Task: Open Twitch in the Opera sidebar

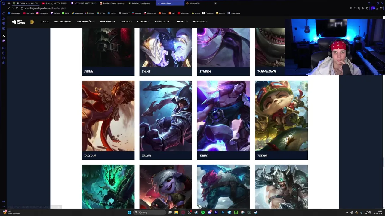Action: pyautogui.click(x=4, y=40)
